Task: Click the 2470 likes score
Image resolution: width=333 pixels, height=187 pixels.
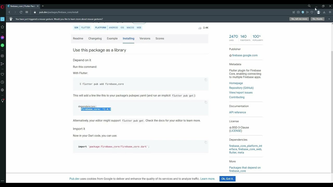Action: tap(233, 38)
